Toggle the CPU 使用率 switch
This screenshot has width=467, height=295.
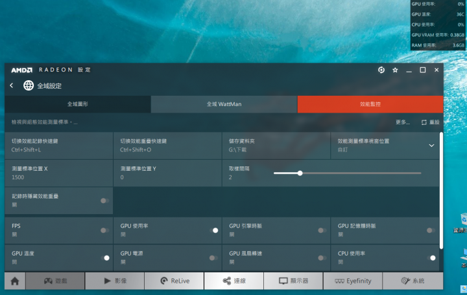[431, 258]
